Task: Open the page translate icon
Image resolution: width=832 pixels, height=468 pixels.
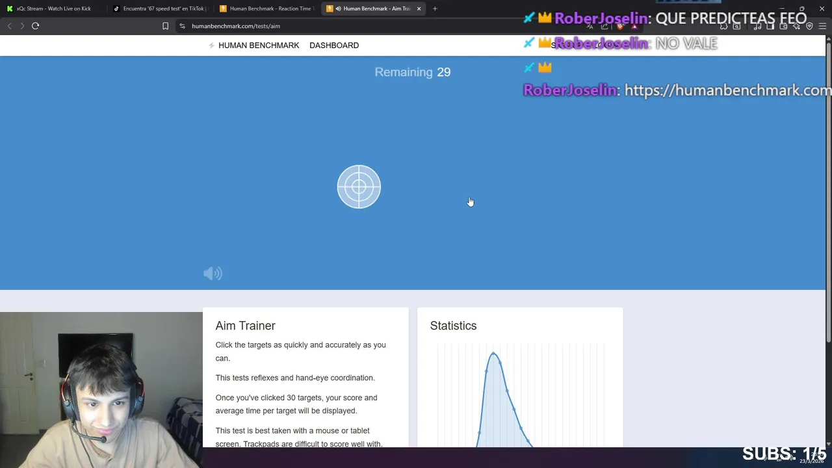Action: click(590, 26)
